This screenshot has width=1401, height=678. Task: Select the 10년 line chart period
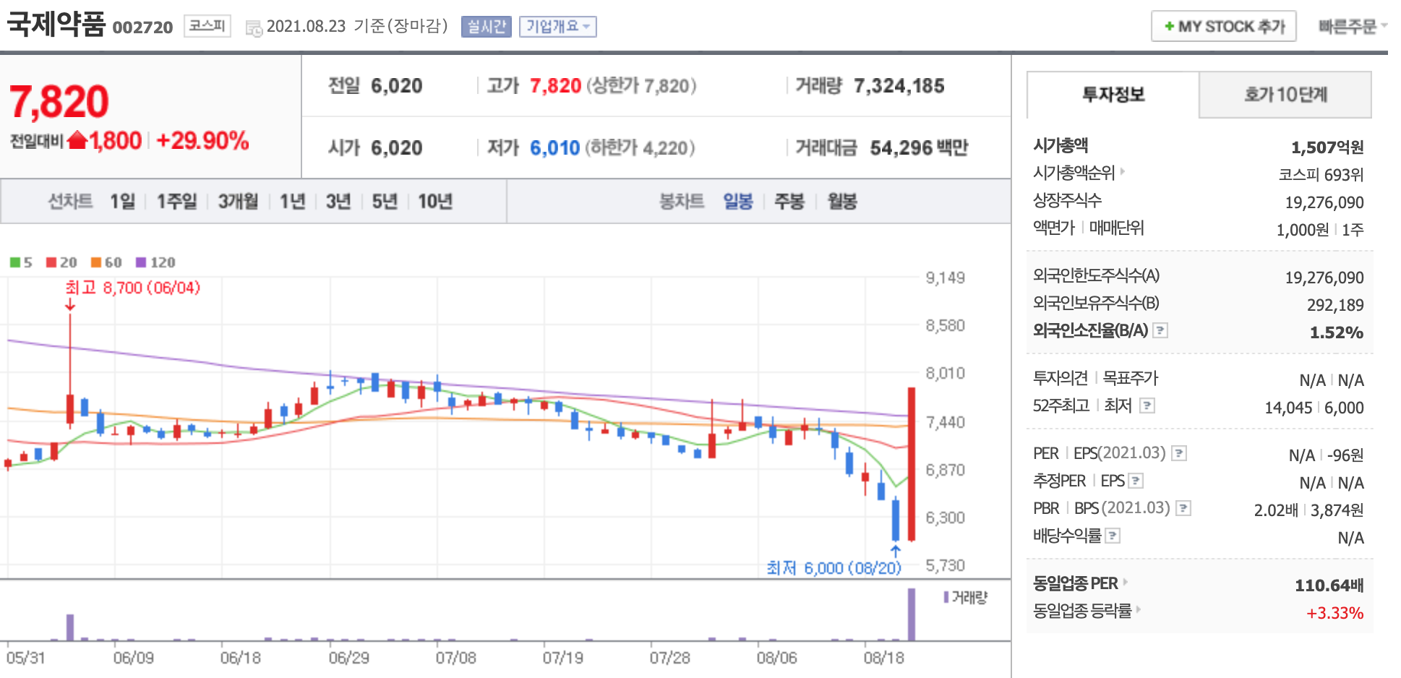point(435,201)
